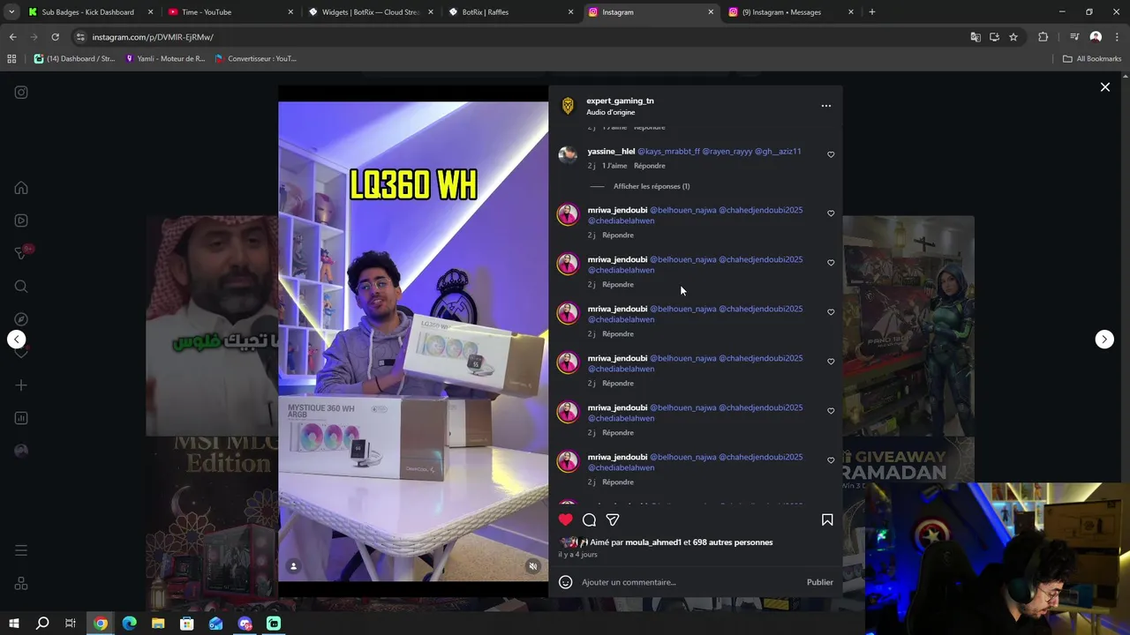This screenshot has width=1130, height=635.
Task: Open the Yamli - Moteur de R... bookmark
Action: click(x=165, y=59)
